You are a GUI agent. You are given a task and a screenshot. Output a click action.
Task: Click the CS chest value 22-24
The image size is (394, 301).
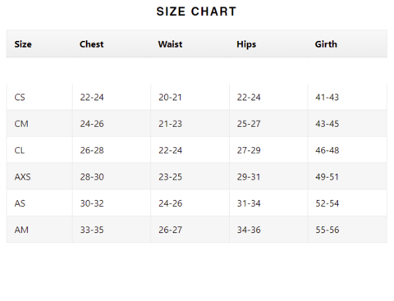[x=92, y=98]
